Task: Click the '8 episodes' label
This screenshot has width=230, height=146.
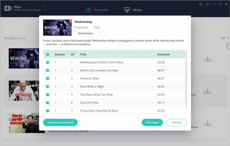Action: [x=81, y=27]
